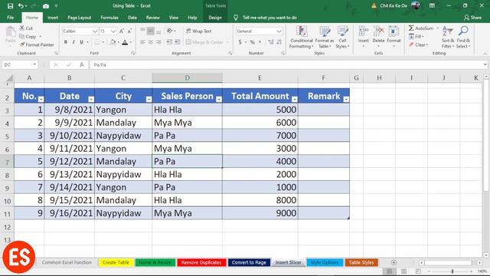The image size is (490, 276).
Task: Select the cell containing 9000
Action: click(x=260, y=213)
